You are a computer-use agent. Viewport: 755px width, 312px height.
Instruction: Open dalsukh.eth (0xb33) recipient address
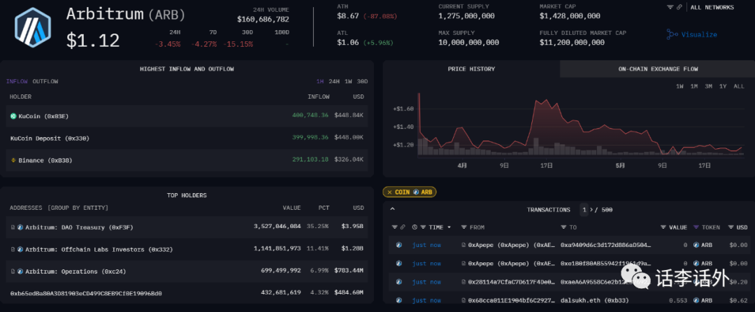click(x=595, y=300)
